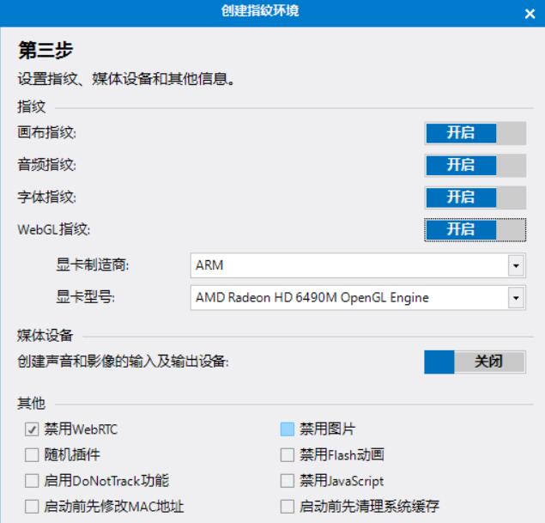Click the 媒体设备 section header
The height and width of the screenshot is (523, 545).
point(45,336)
